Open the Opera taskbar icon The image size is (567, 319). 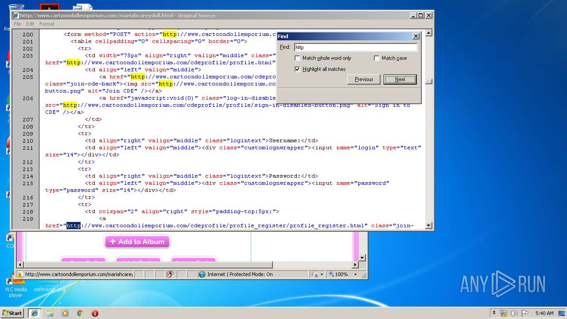95,313
